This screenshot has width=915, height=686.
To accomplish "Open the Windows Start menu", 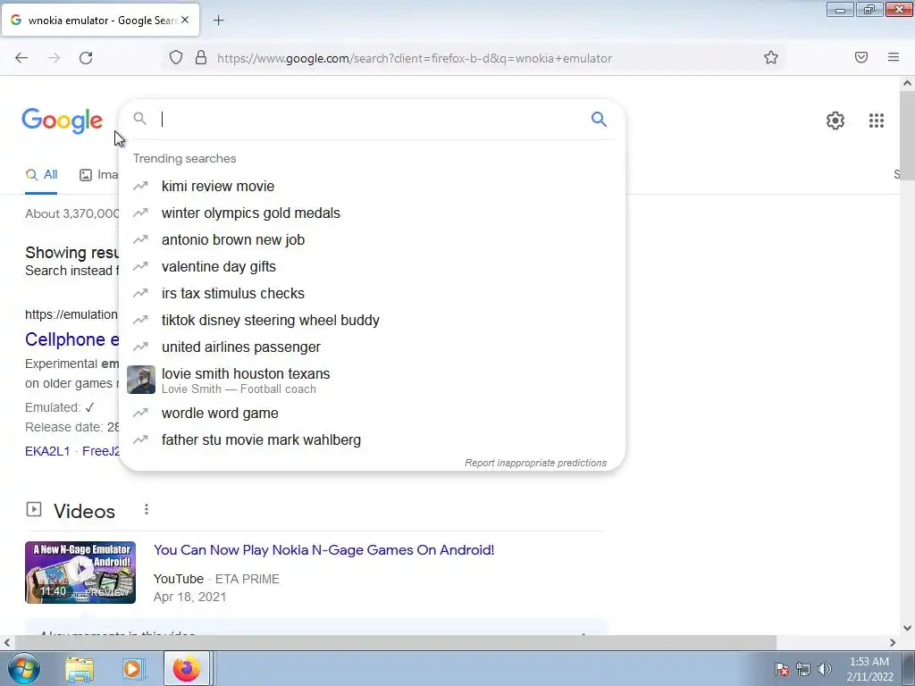I will point(23,668).
